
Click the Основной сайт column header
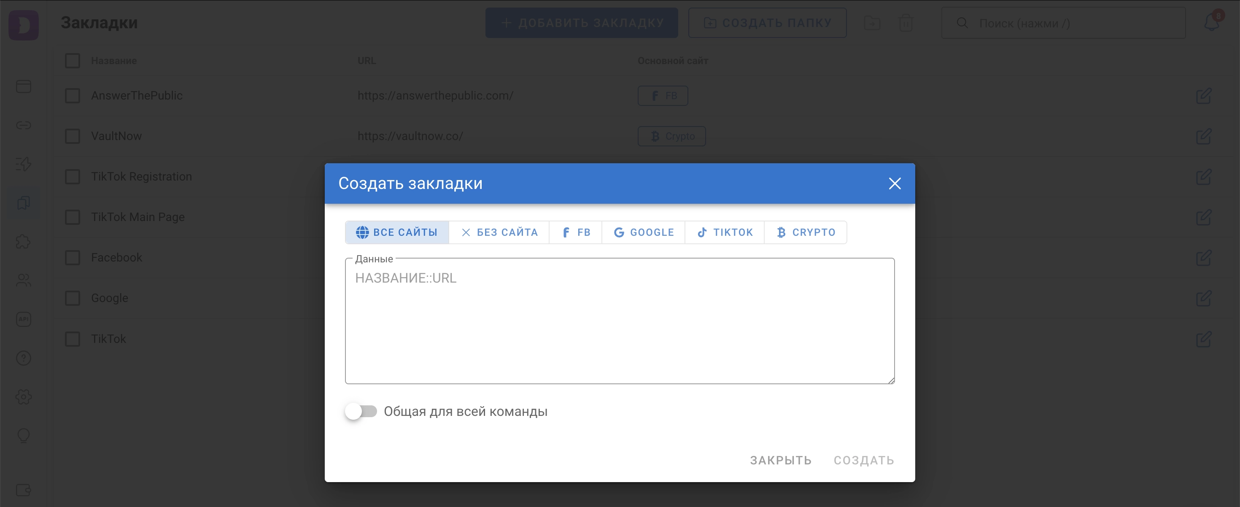672,61
